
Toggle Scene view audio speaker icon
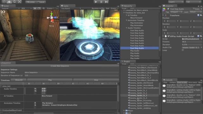coord(43,9)
